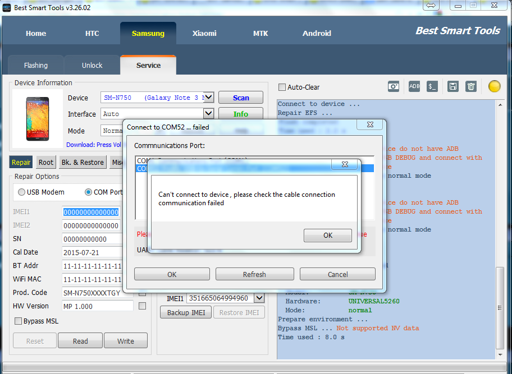Expand the Device model dropdown
Viewport: 512px width, 374px height.
coord(209,97)
